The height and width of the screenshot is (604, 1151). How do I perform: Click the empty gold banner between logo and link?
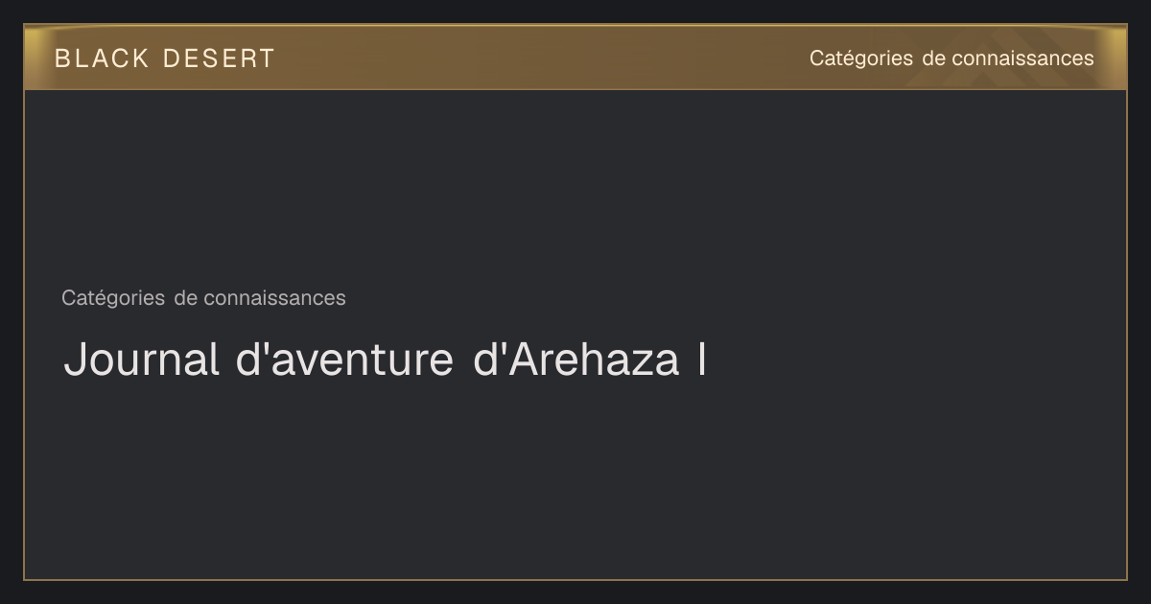point(542,58)
